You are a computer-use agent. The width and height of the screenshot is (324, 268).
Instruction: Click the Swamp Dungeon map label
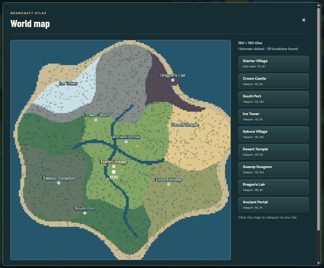[59, 178]
